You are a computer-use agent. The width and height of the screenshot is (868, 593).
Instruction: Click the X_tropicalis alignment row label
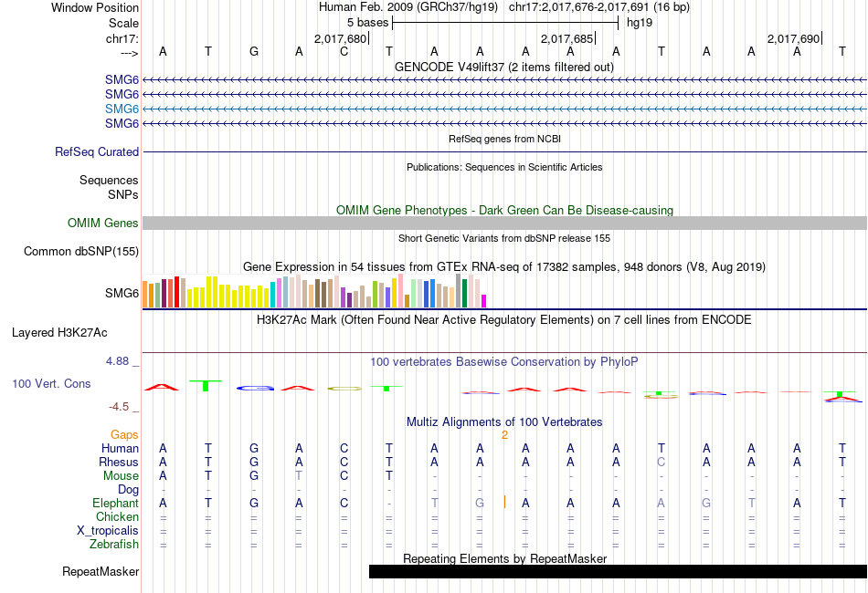coord(108,531)
